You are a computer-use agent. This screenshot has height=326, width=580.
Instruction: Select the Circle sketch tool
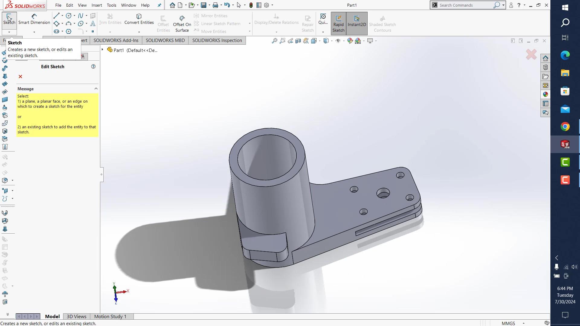tap(68, 16)
